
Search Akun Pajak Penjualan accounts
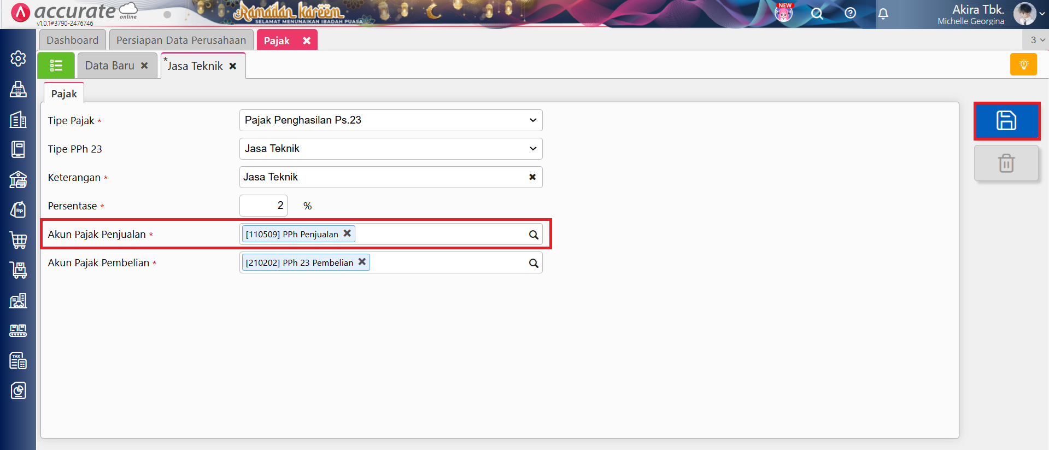point(534,235)
